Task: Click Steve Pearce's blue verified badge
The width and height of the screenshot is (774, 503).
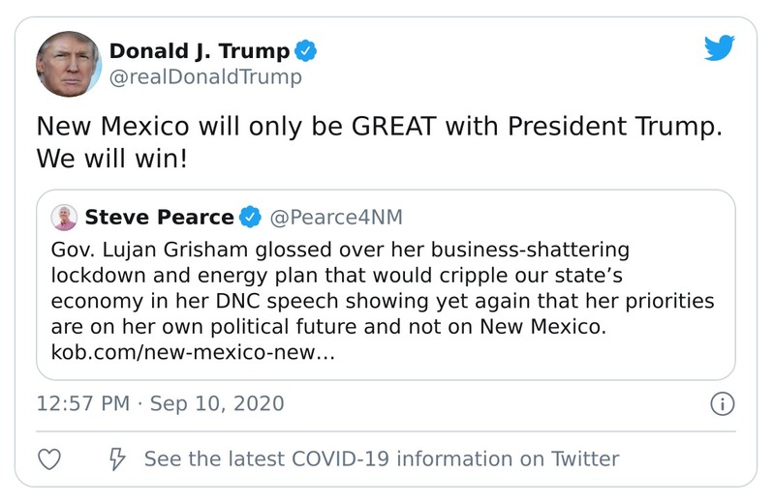Action: tap(251, 217)
